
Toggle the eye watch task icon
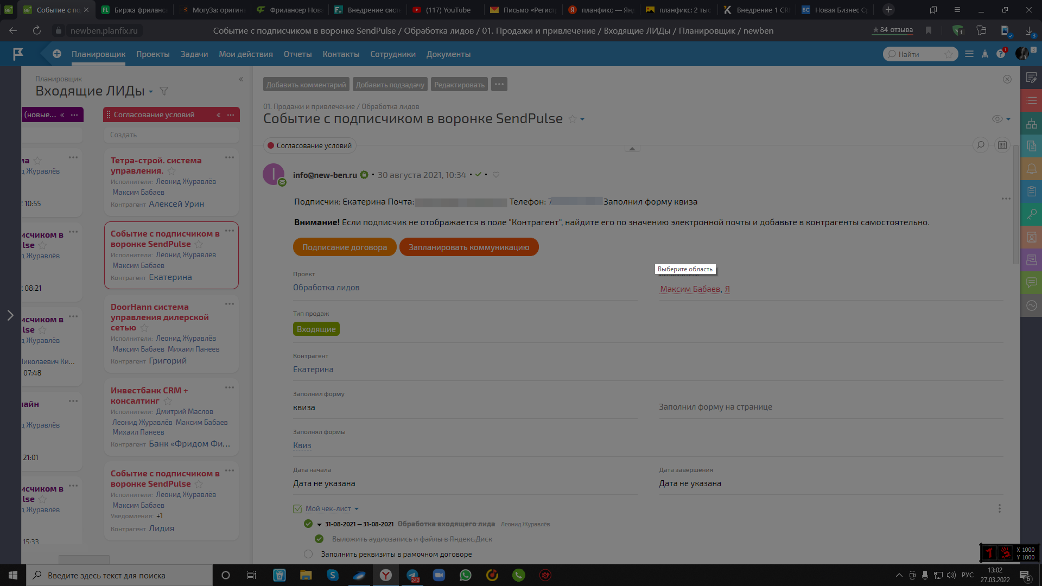point(997,119)
